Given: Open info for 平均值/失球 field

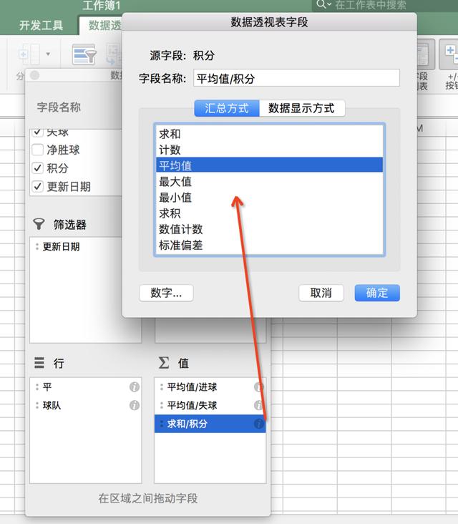Looking at the screenshot, I should click(259, 405).
